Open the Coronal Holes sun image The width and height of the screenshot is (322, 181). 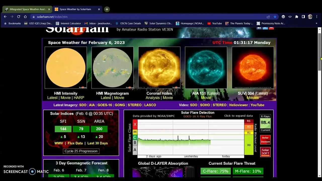pos(159,68)
